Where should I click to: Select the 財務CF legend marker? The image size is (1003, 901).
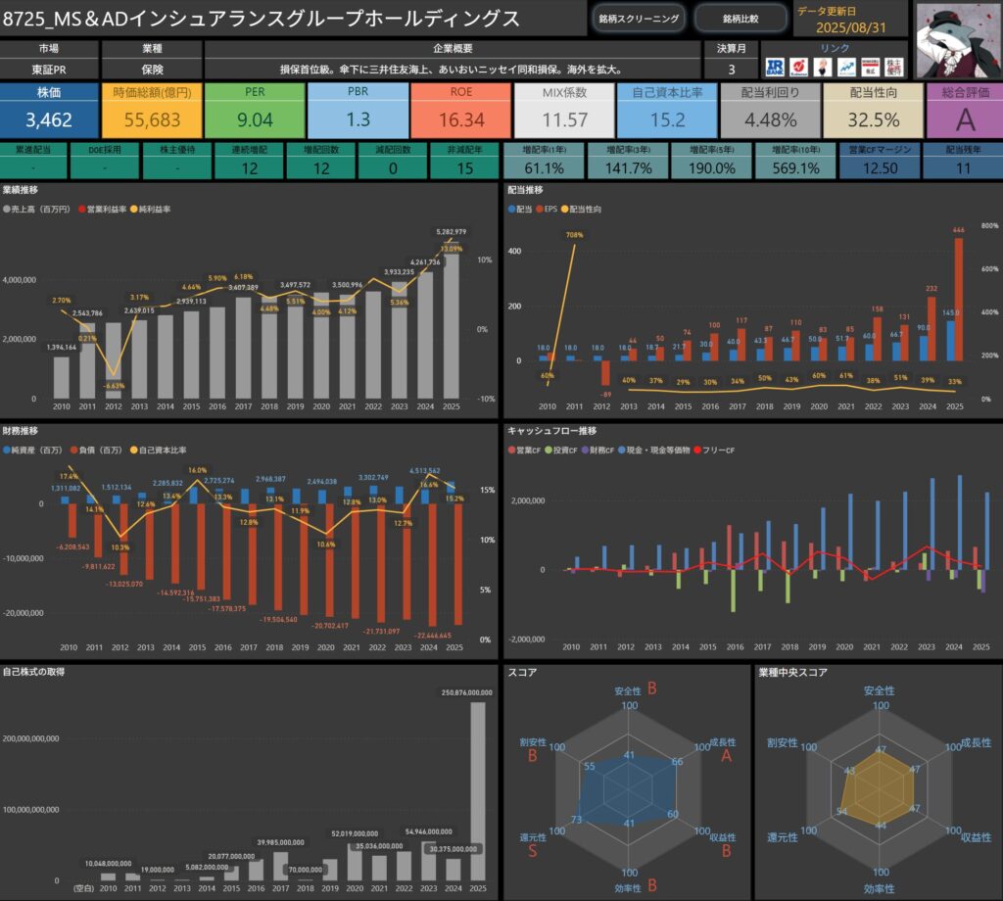tap(586, 450)
